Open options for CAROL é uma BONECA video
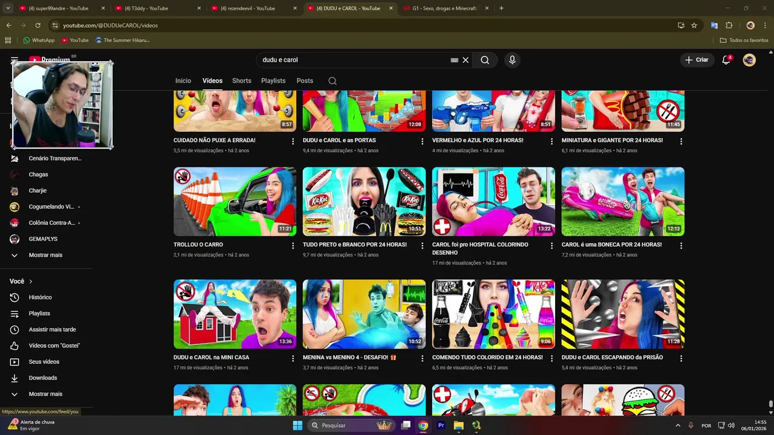The height and width of the screenshot is (435, 774). click(681, 245)
